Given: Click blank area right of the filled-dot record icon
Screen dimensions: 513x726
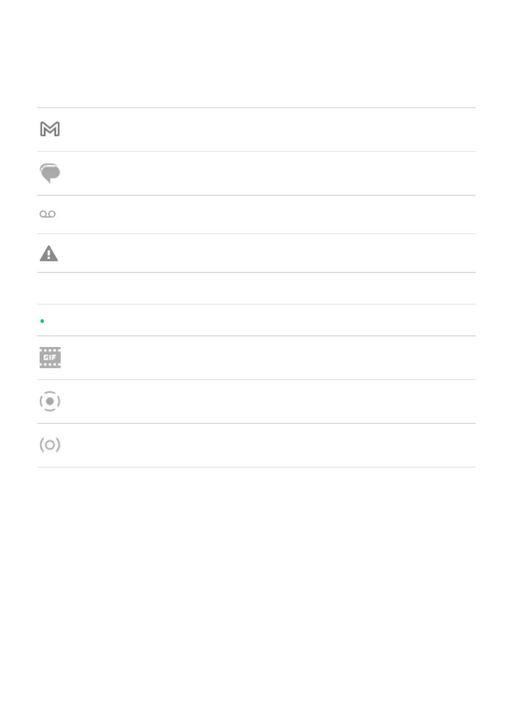Looking at the screenshot, I should click(267, 401).
